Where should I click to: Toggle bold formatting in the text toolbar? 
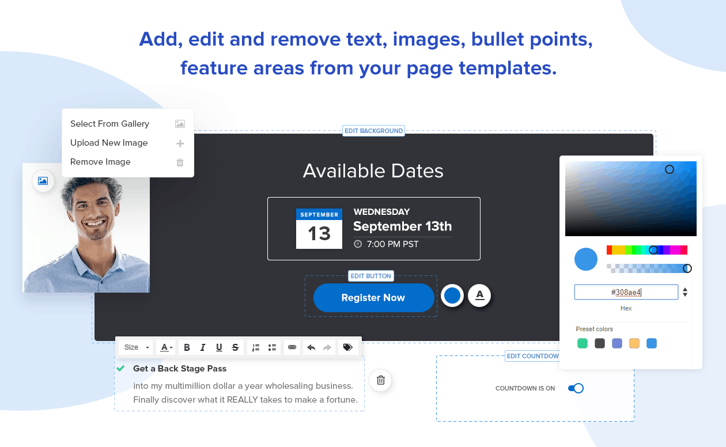click(x=187, y=347)
